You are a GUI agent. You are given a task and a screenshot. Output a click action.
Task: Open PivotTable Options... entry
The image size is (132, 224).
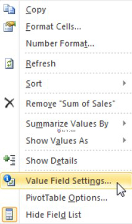click(x=66, y=198)
